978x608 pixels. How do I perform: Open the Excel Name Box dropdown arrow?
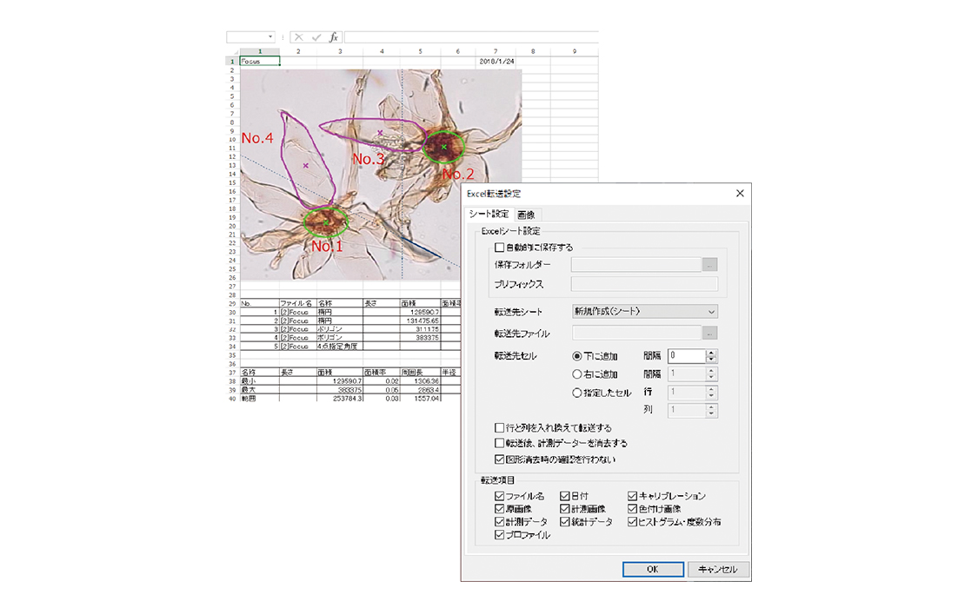pos(270,37)
